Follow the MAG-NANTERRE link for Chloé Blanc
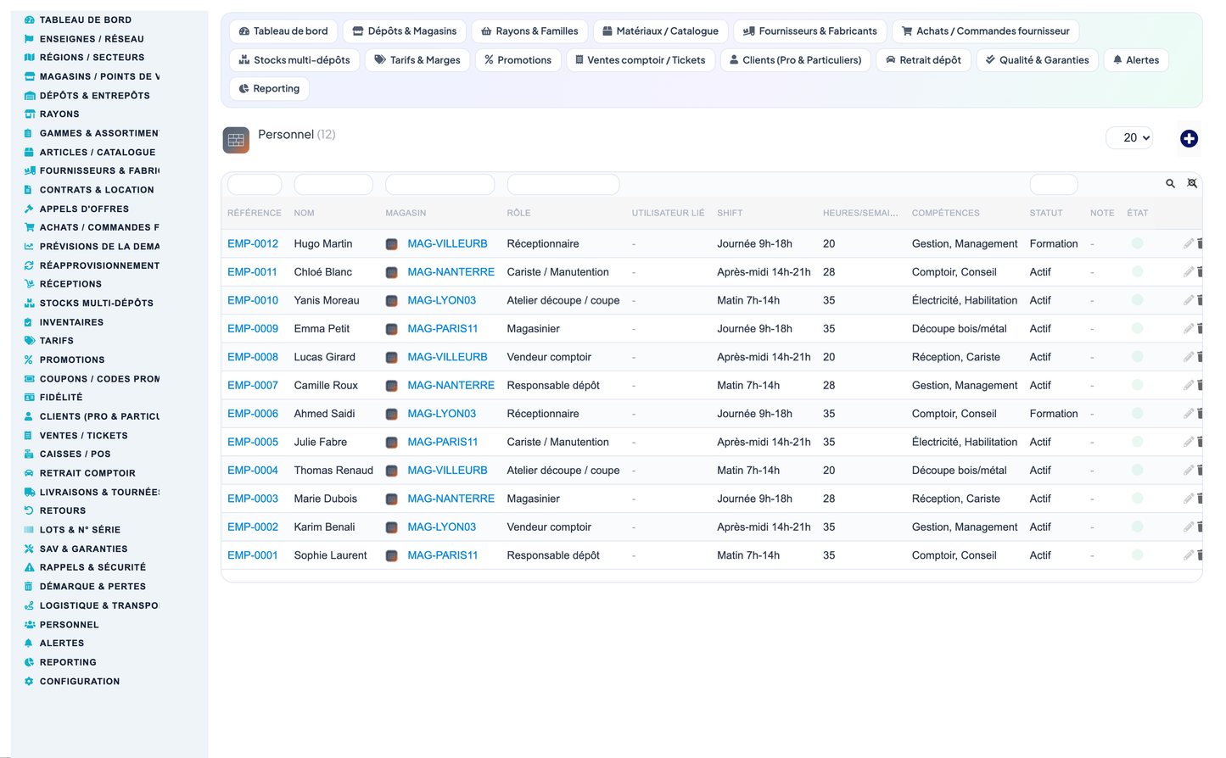Viewport: 1226px width, 758px height. click(x=451, y=272)
